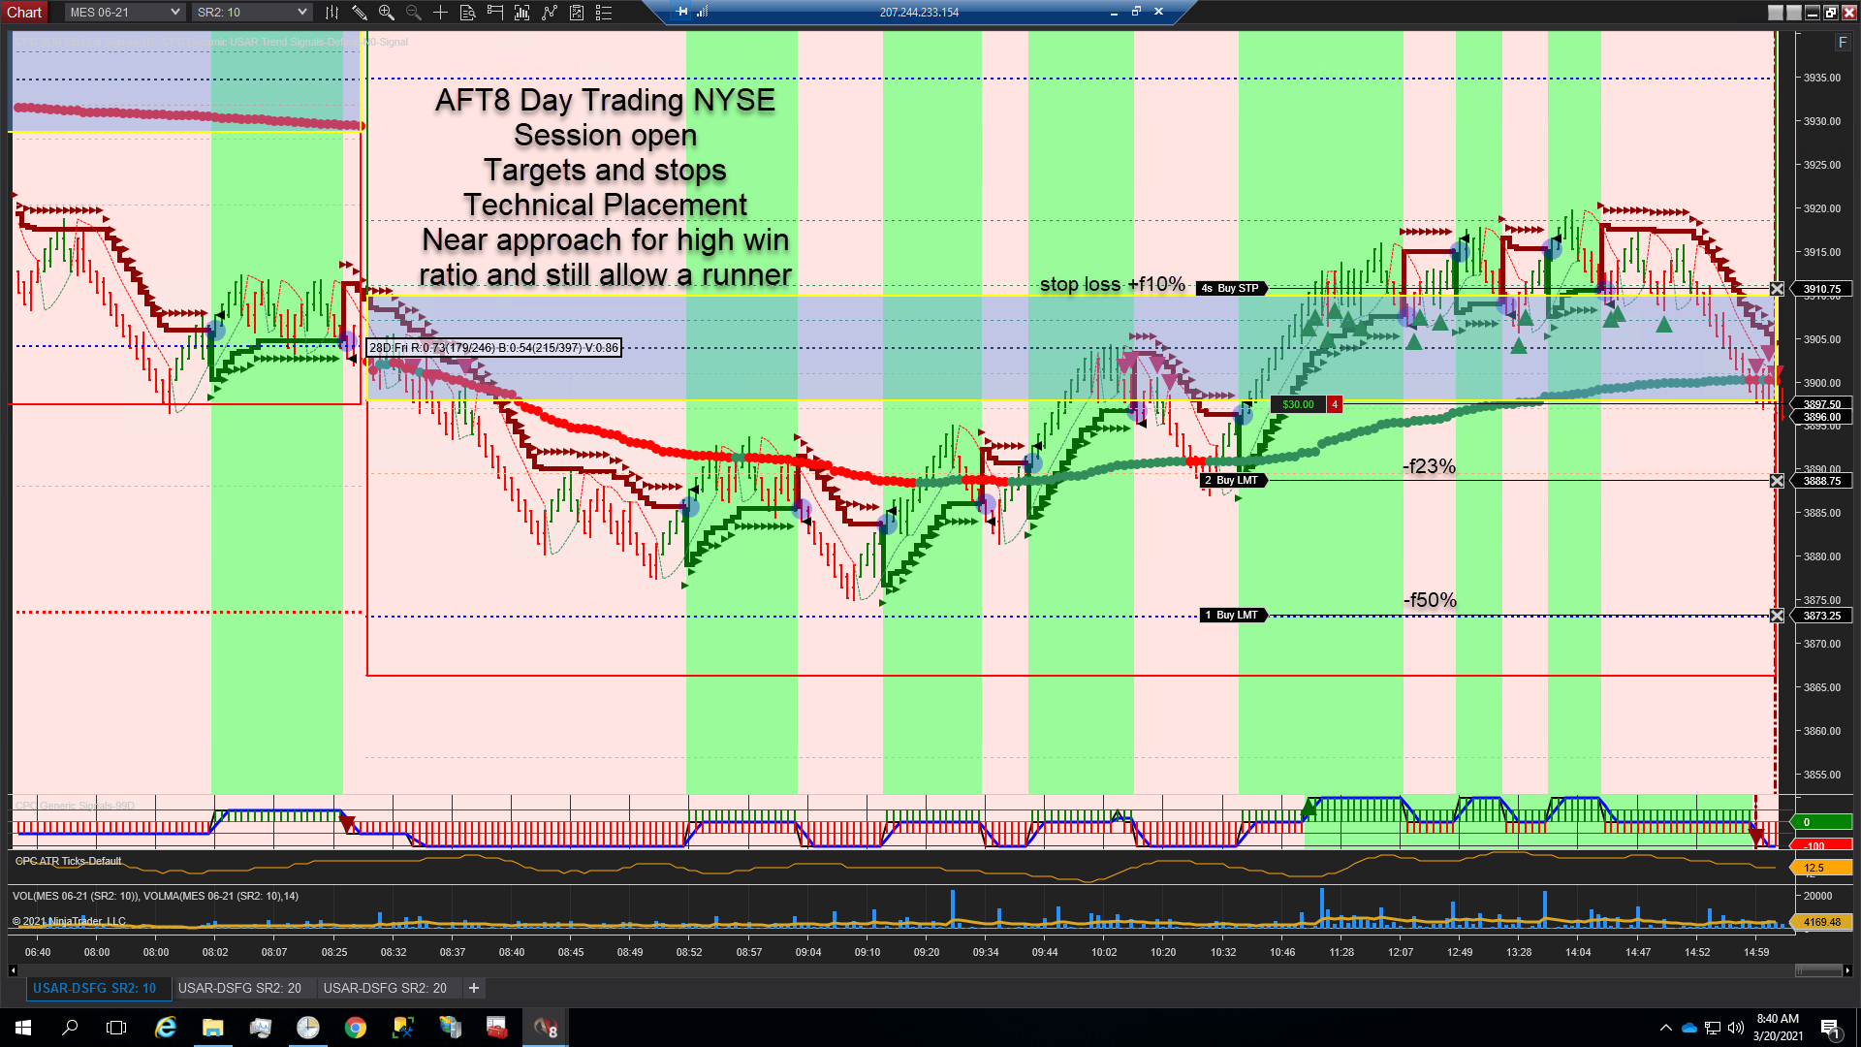Select the 1 Buy LMT order label
1861x1047 pixels.
click(x=1232, y=616)
